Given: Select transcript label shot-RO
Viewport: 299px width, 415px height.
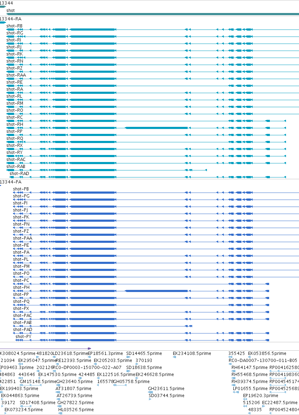Looking at the screenshot, I should (x=14, y=110).
